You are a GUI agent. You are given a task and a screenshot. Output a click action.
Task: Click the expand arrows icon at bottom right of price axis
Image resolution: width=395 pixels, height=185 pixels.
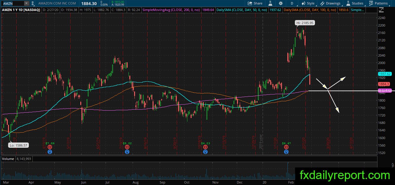[393, 165]
